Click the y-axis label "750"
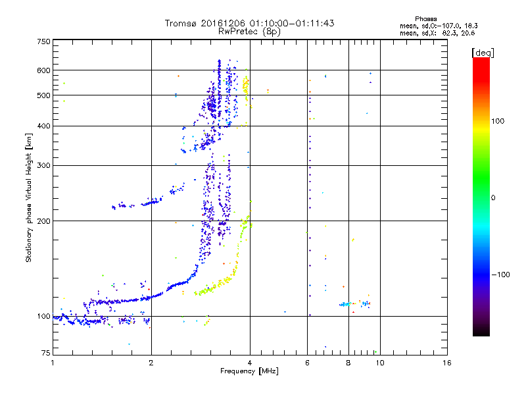 (x=43, y=41)
